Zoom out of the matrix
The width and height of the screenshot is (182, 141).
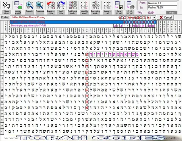pos(40,5)
